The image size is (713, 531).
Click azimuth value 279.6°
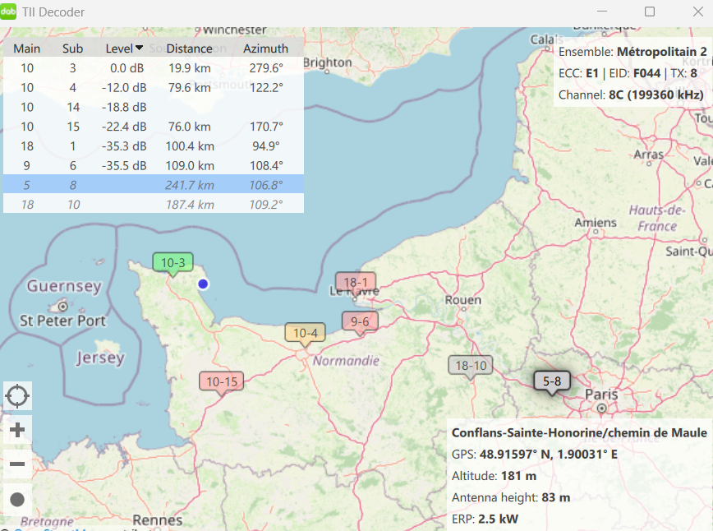click(266, 67)
